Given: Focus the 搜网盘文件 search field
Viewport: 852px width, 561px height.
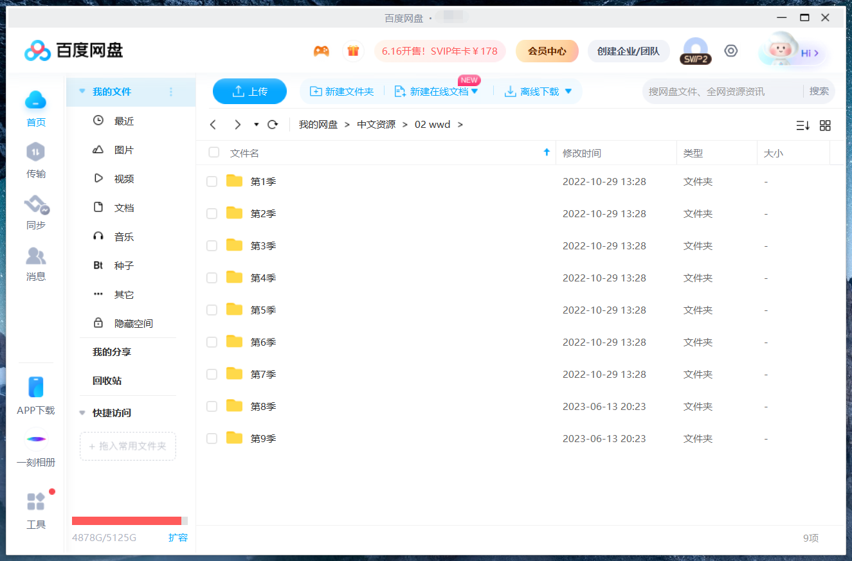Looking at the screenshot, I should (722, 91).
